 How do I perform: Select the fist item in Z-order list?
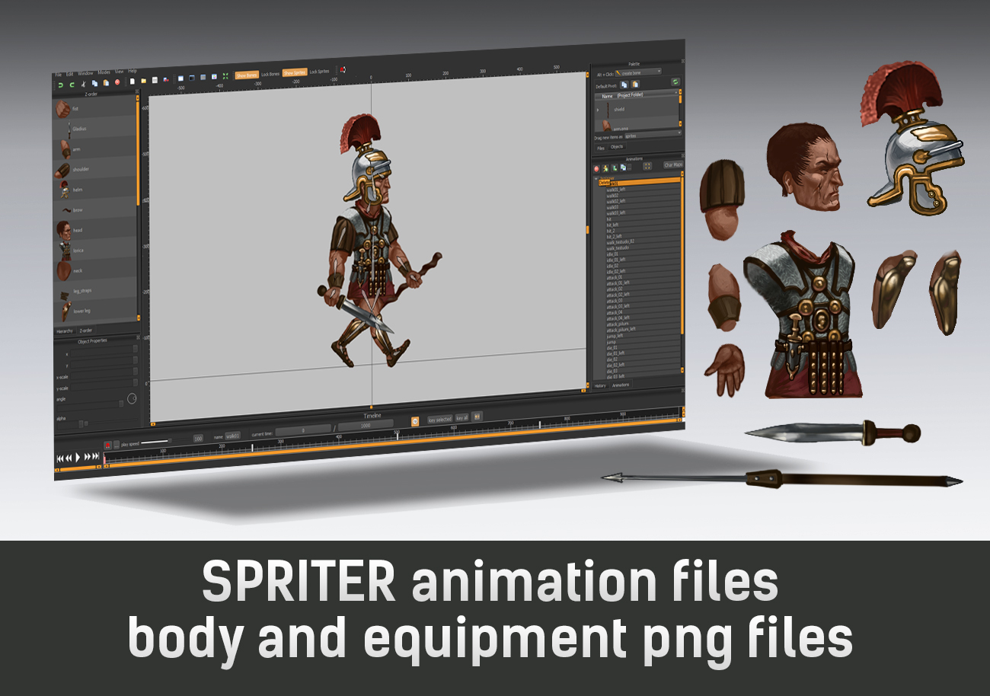point(94,109)
